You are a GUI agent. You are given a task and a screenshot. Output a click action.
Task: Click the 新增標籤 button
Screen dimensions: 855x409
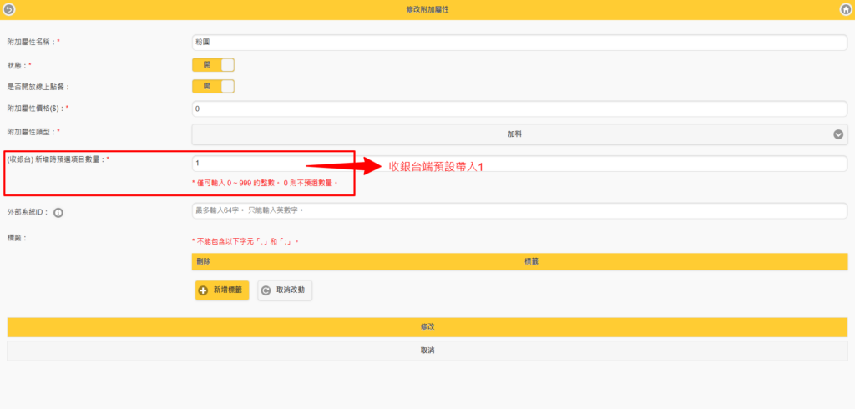(x=222, y=290)
